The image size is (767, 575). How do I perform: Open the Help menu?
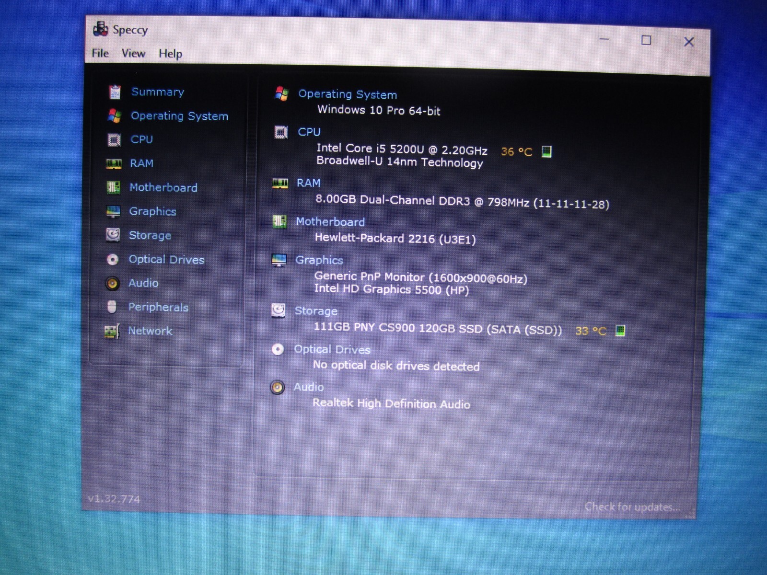click(x=170, y=54)
